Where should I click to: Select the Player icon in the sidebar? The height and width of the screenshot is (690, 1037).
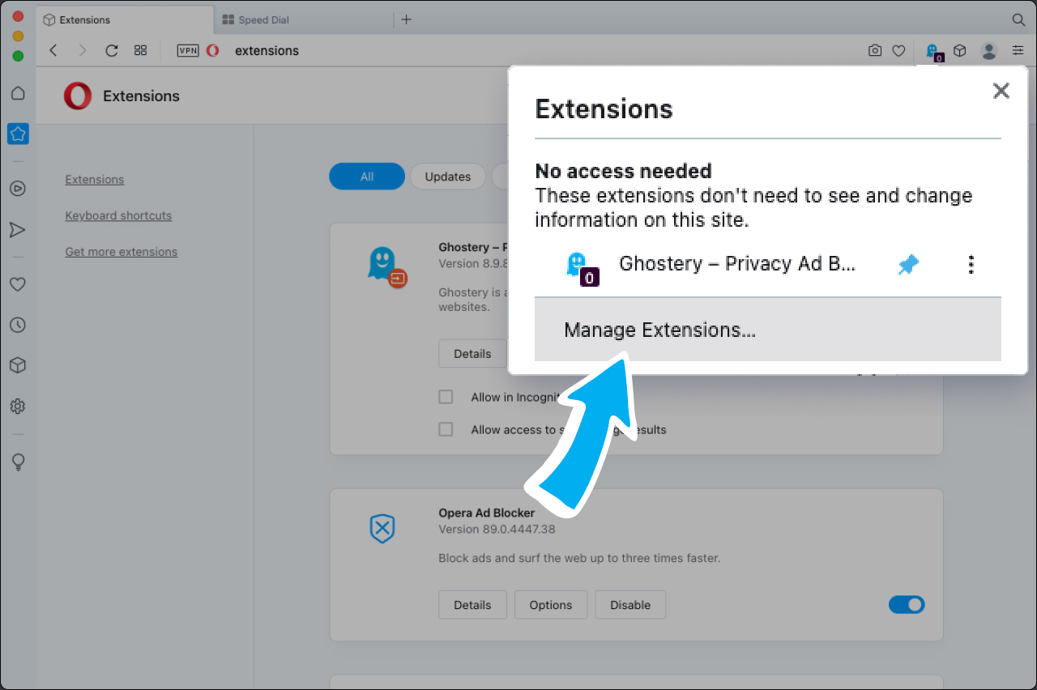point(18,189)
